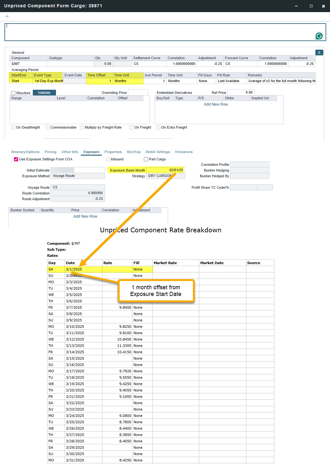Click the large notes text box
Image resolution: width=330 pixels, height=471 pixels.
pos(165,32)
